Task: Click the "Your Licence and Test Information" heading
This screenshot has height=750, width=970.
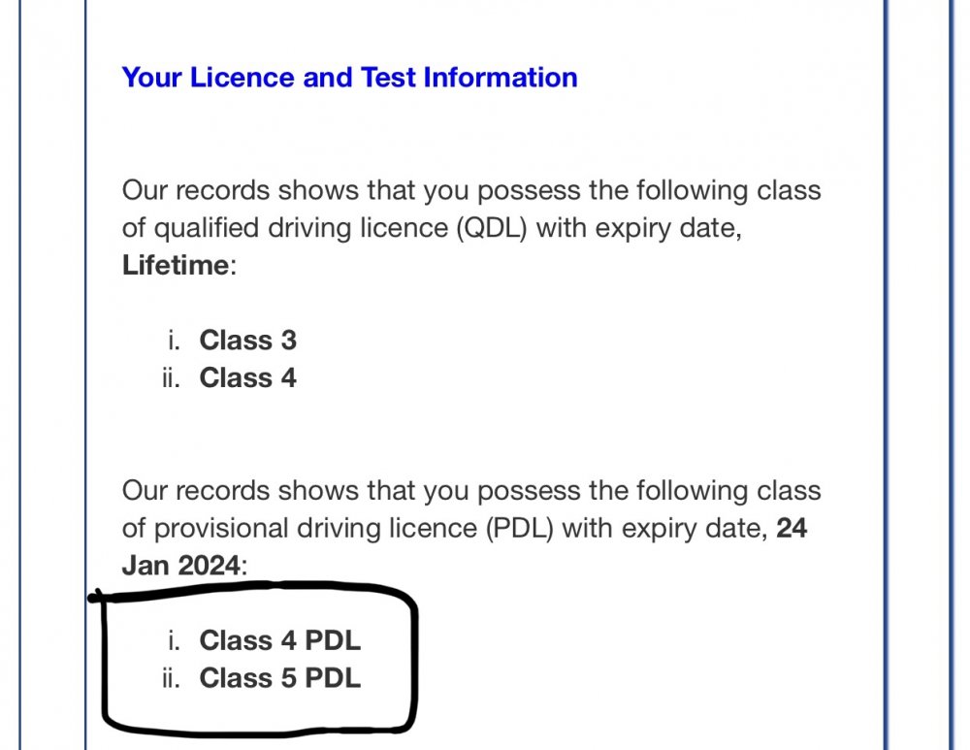Action: point(349,79)
